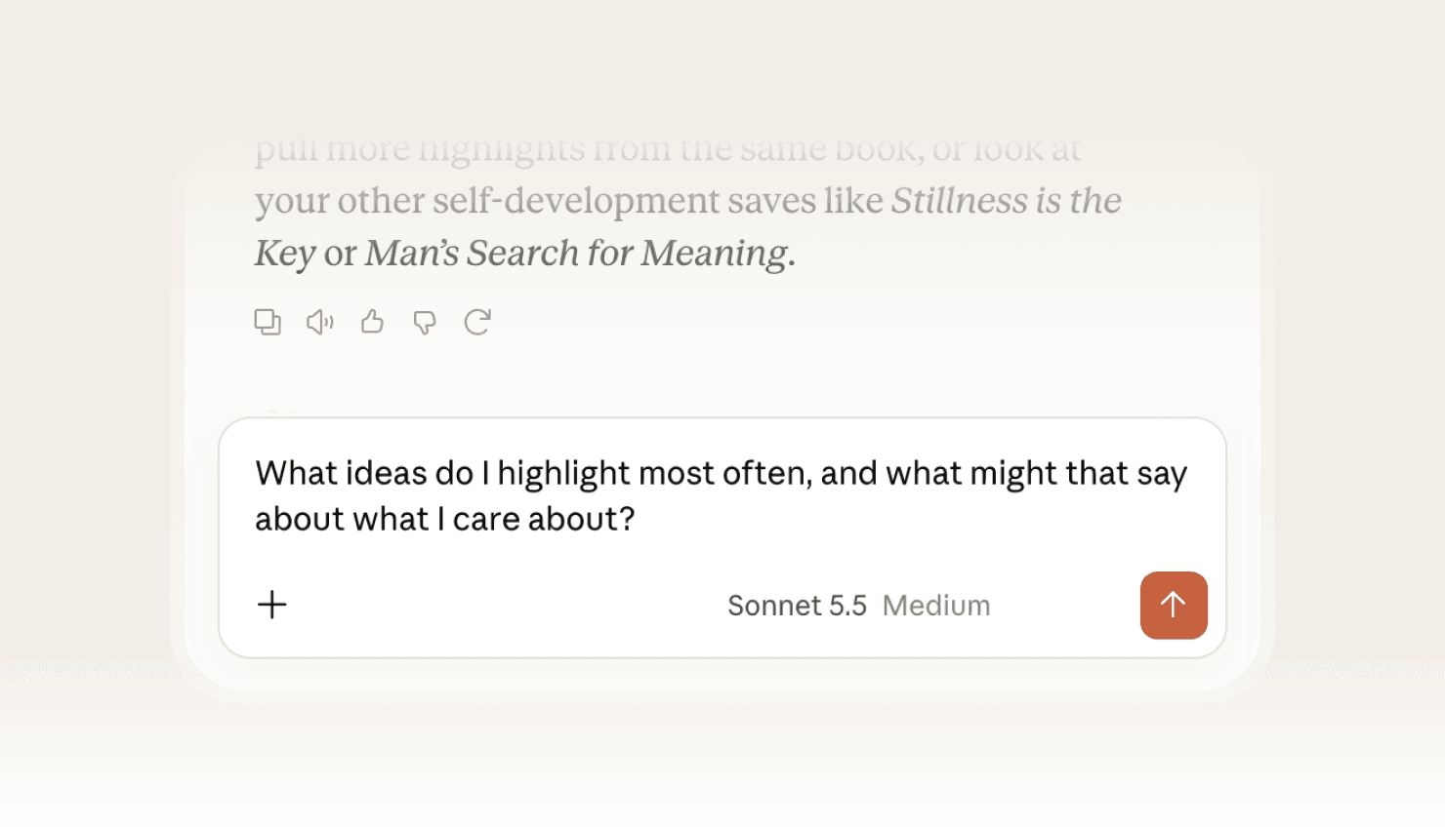Place cursor after "care about?" in prompt
This screenshot has width=1445, height=827.
[637, 520]
